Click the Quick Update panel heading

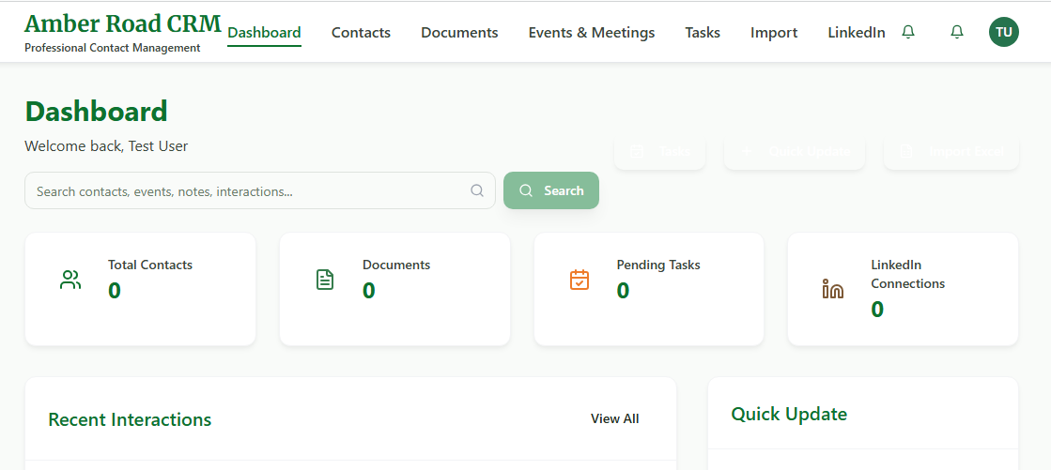789,414
